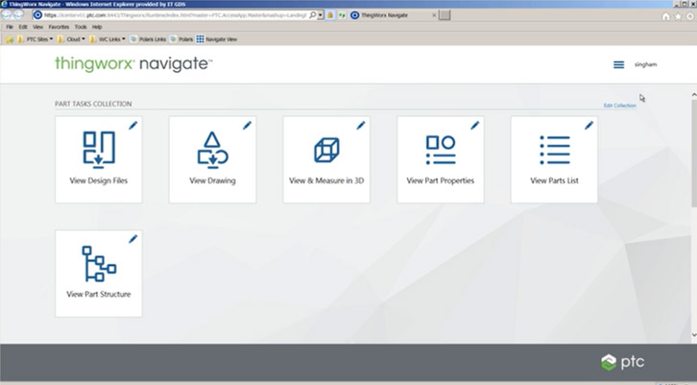
Task: Click the pencil on View & Measure in 3D tile
Action: tap(361, 126)
